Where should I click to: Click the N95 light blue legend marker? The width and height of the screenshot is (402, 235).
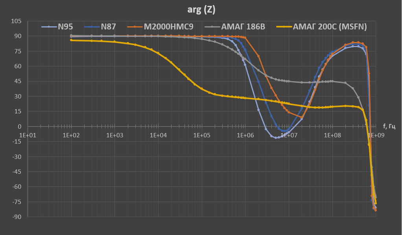tap(49, 27)
